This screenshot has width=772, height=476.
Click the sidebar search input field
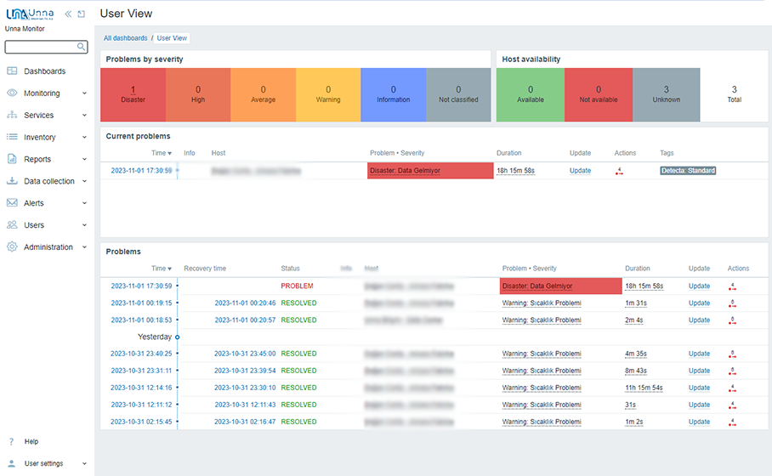click(x=41, y=48)
